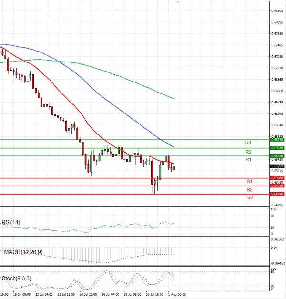286x299 pixels.
Task: Click the S3 support label
Action: 250,197
